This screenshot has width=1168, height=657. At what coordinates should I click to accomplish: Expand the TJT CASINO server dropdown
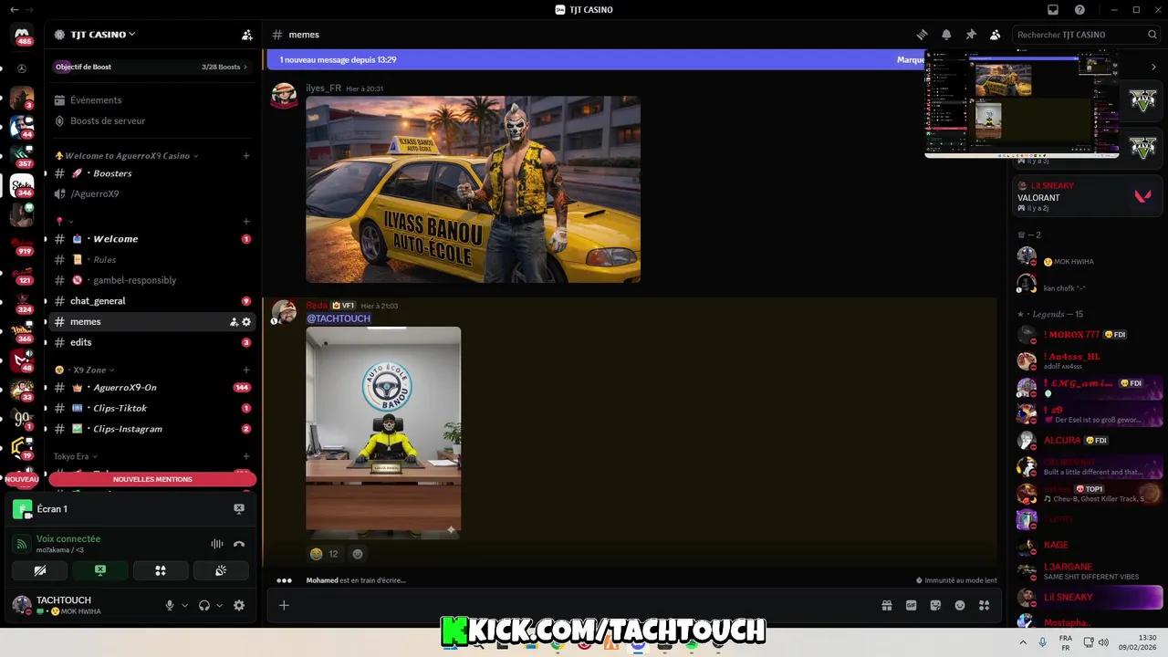click(x=102, y=35)
